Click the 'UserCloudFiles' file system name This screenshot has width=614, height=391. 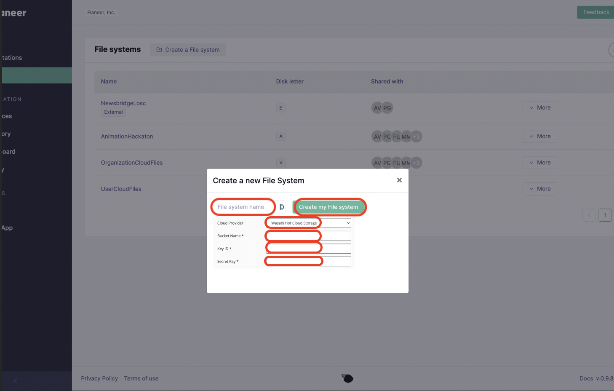(x=121, y=189)
